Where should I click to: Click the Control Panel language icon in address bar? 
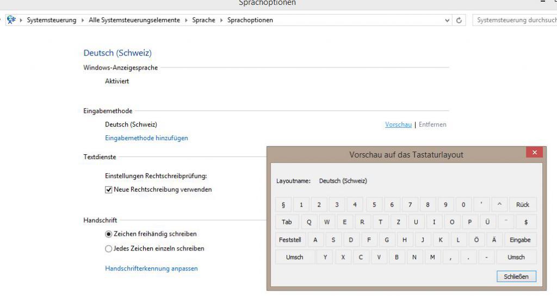(x=11, y=20)
